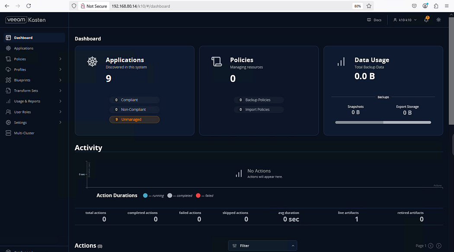Screen dimensions: 454x252
Task: Click the 0 Backup Policies pill
Action: tap(259, 100)
